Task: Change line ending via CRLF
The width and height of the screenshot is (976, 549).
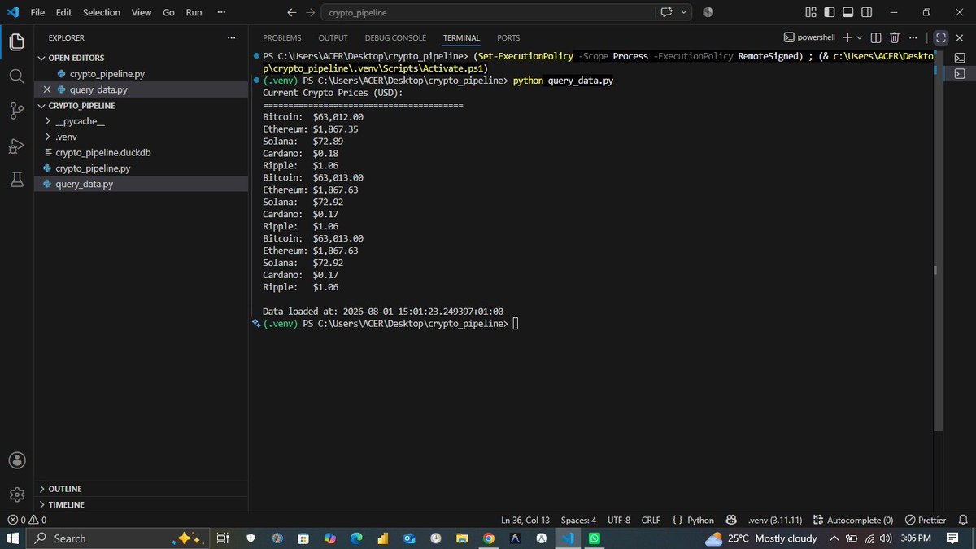Action: click(x=651, y=520)
